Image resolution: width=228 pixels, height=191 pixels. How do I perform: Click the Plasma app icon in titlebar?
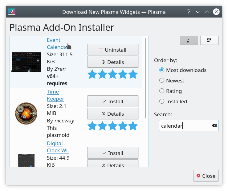tap(12, 12)
